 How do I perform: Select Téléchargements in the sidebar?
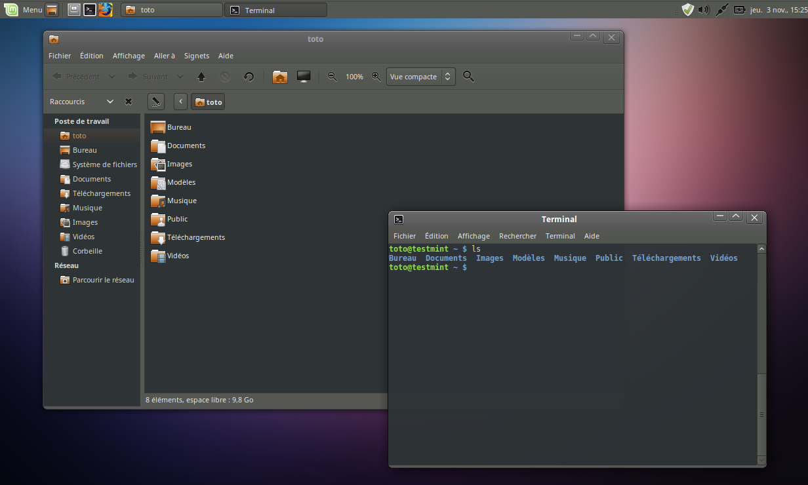point(101,193)
